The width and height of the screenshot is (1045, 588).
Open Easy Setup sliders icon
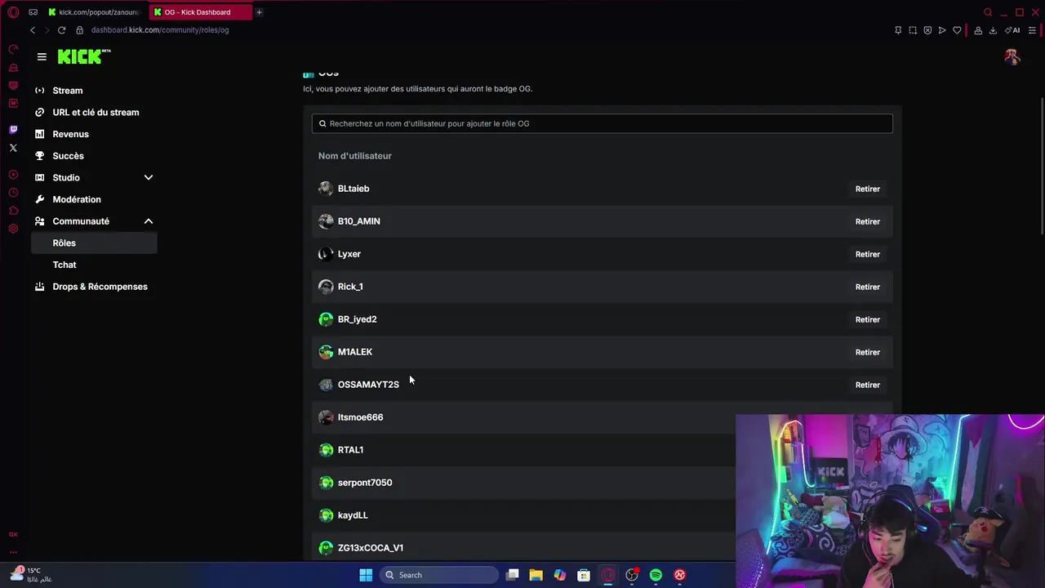click(1033, 30)
